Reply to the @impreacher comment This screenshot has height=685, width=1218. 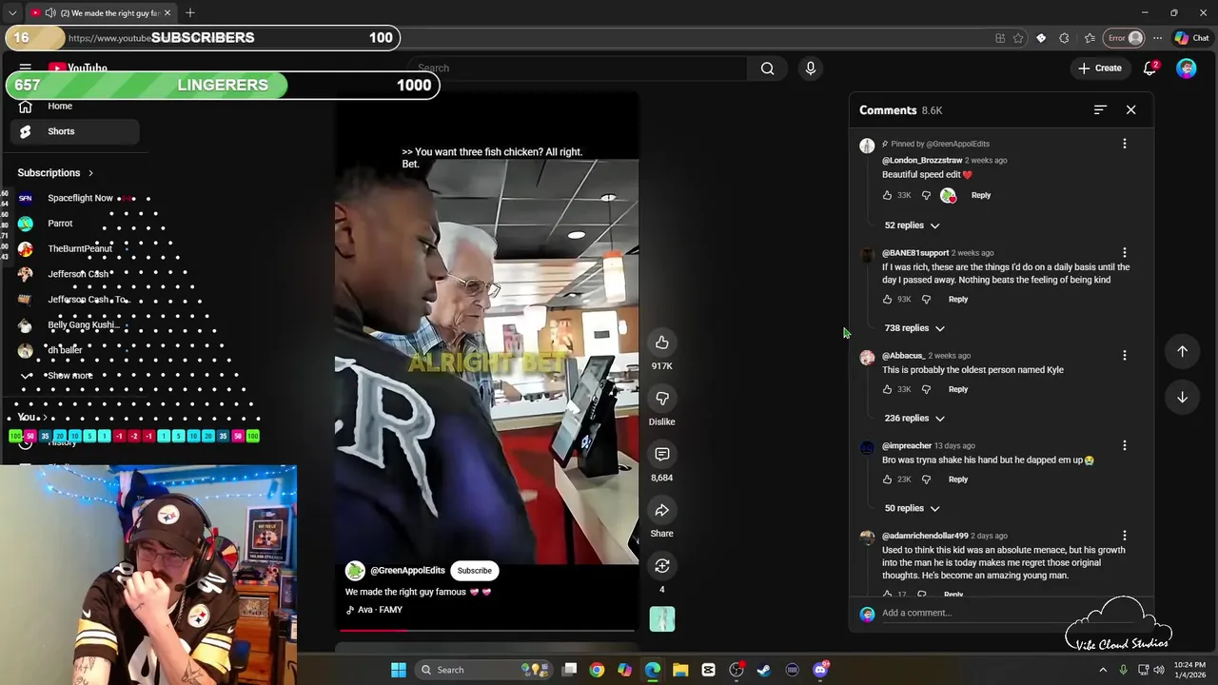click(x=957, y=479)
